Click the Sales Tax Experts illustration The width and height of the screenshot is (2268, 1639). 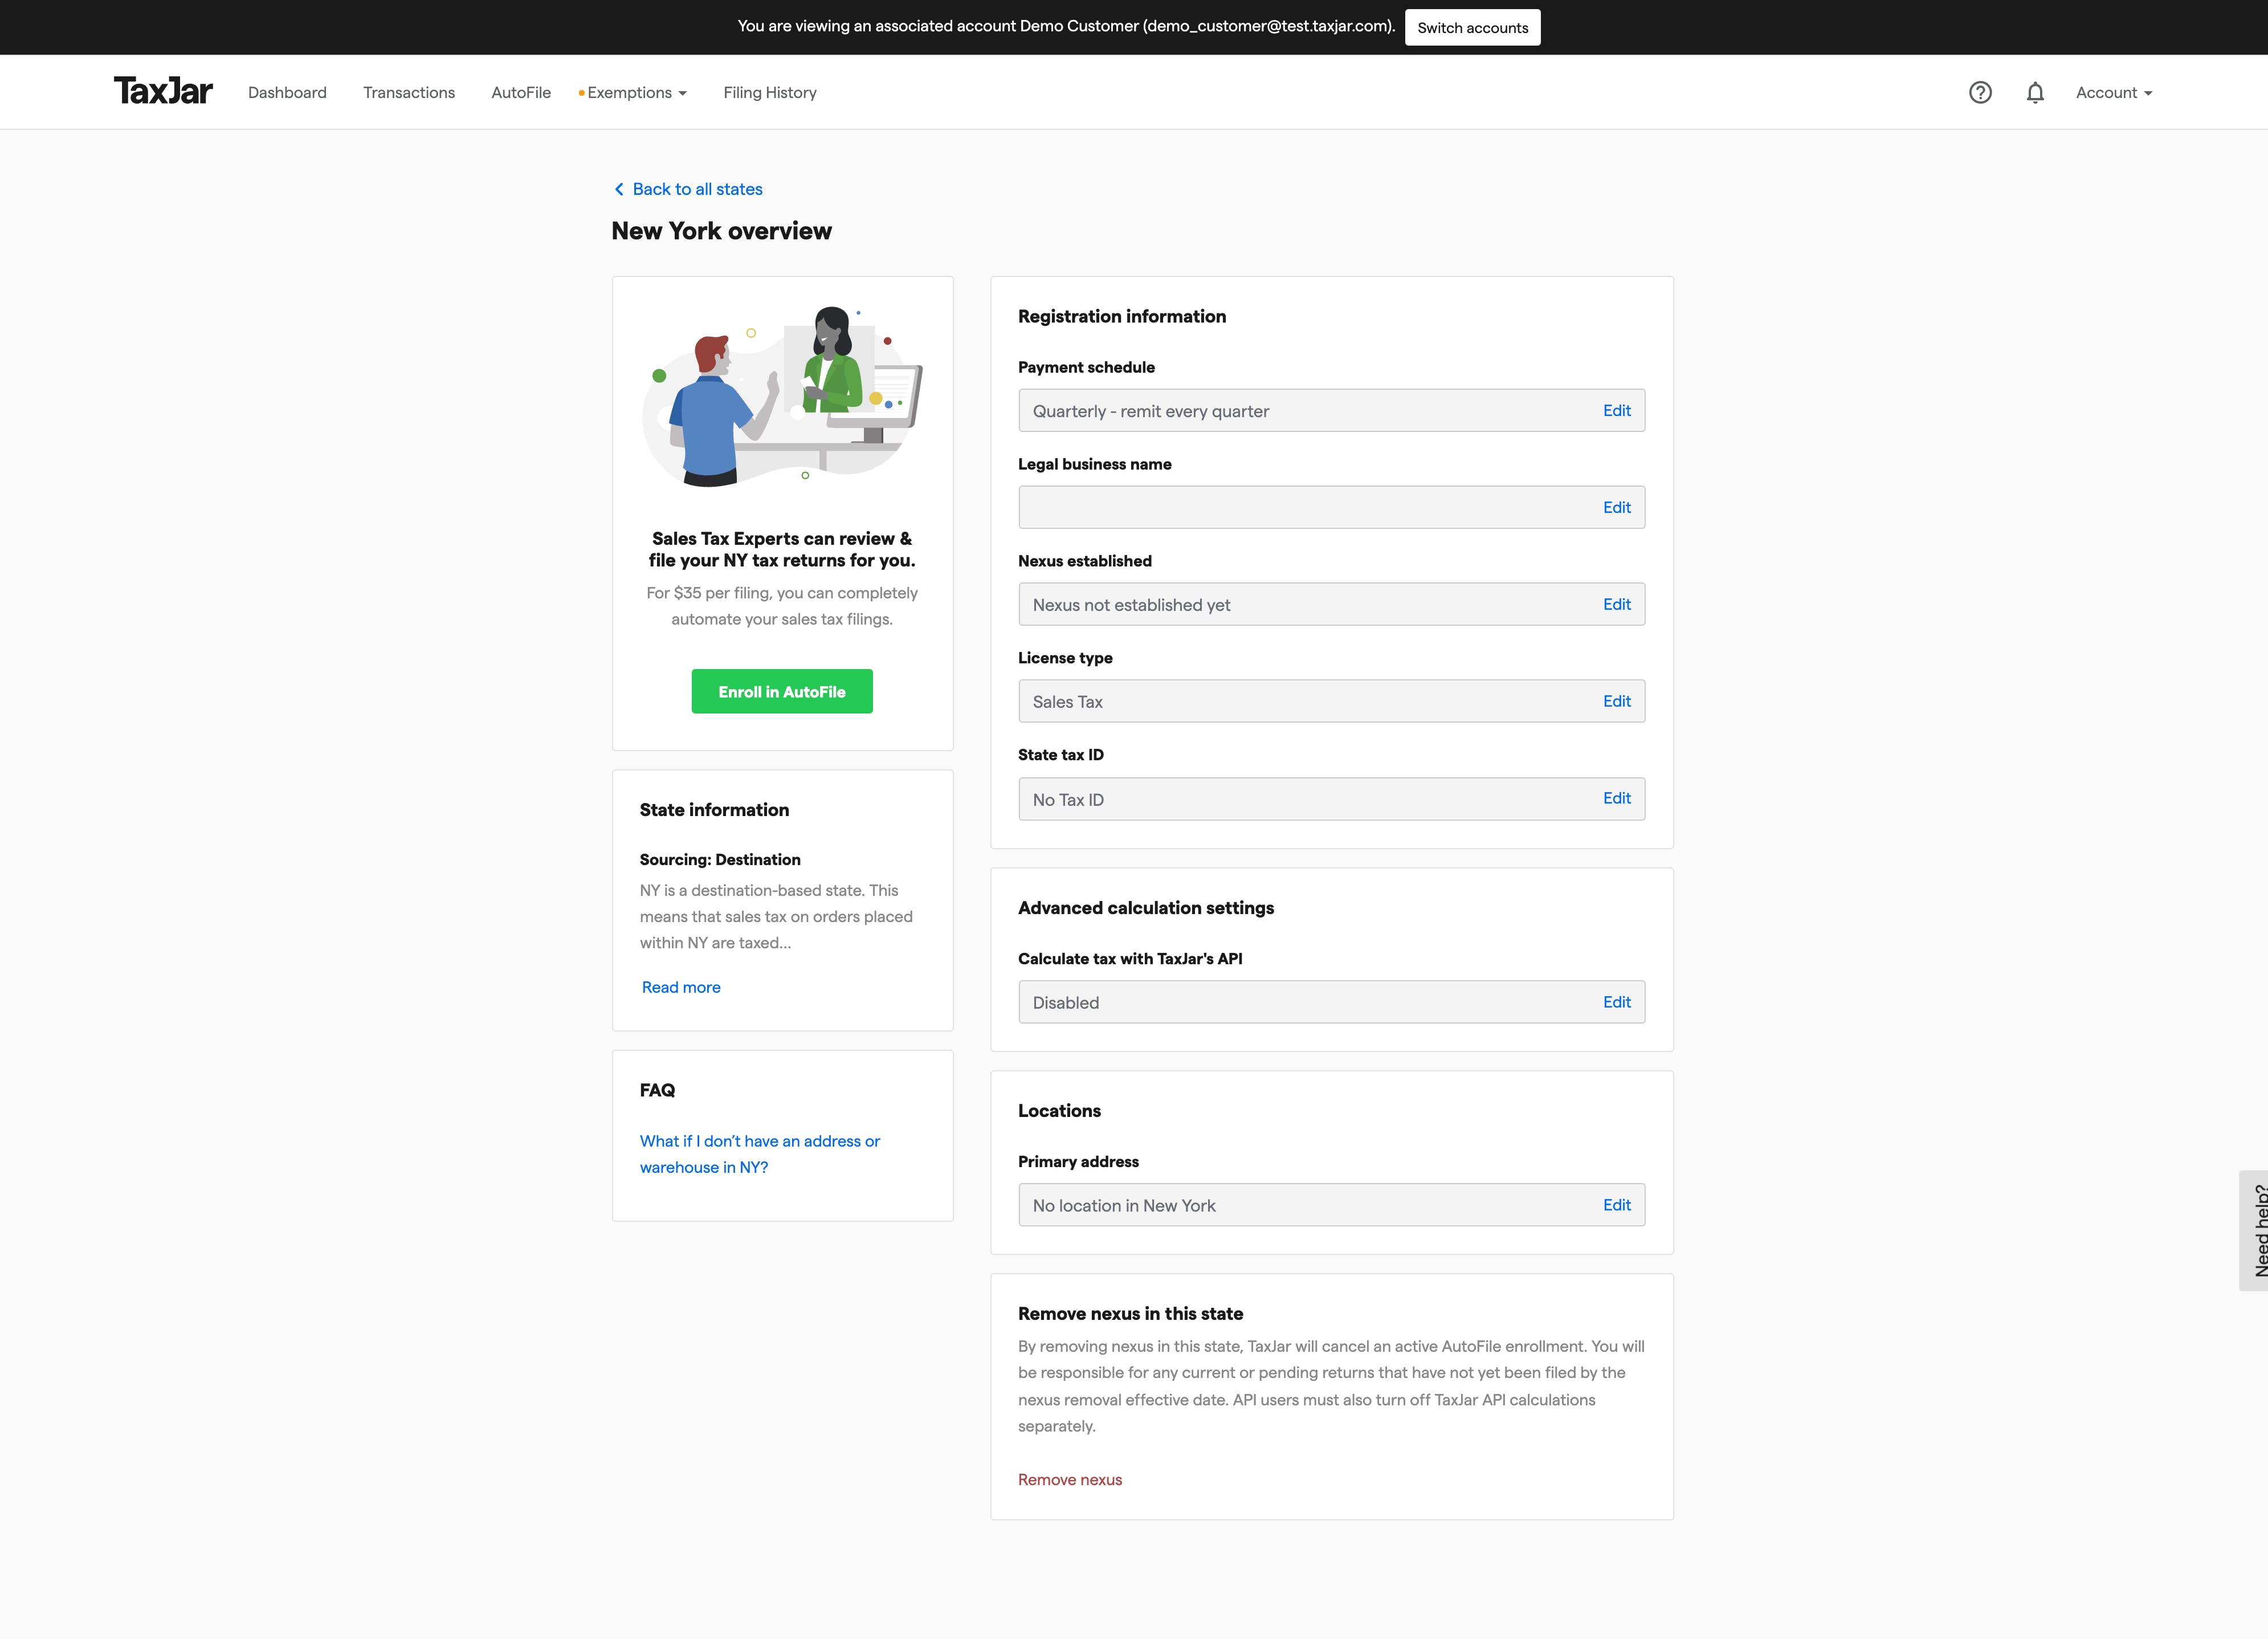tap(782, 397)
